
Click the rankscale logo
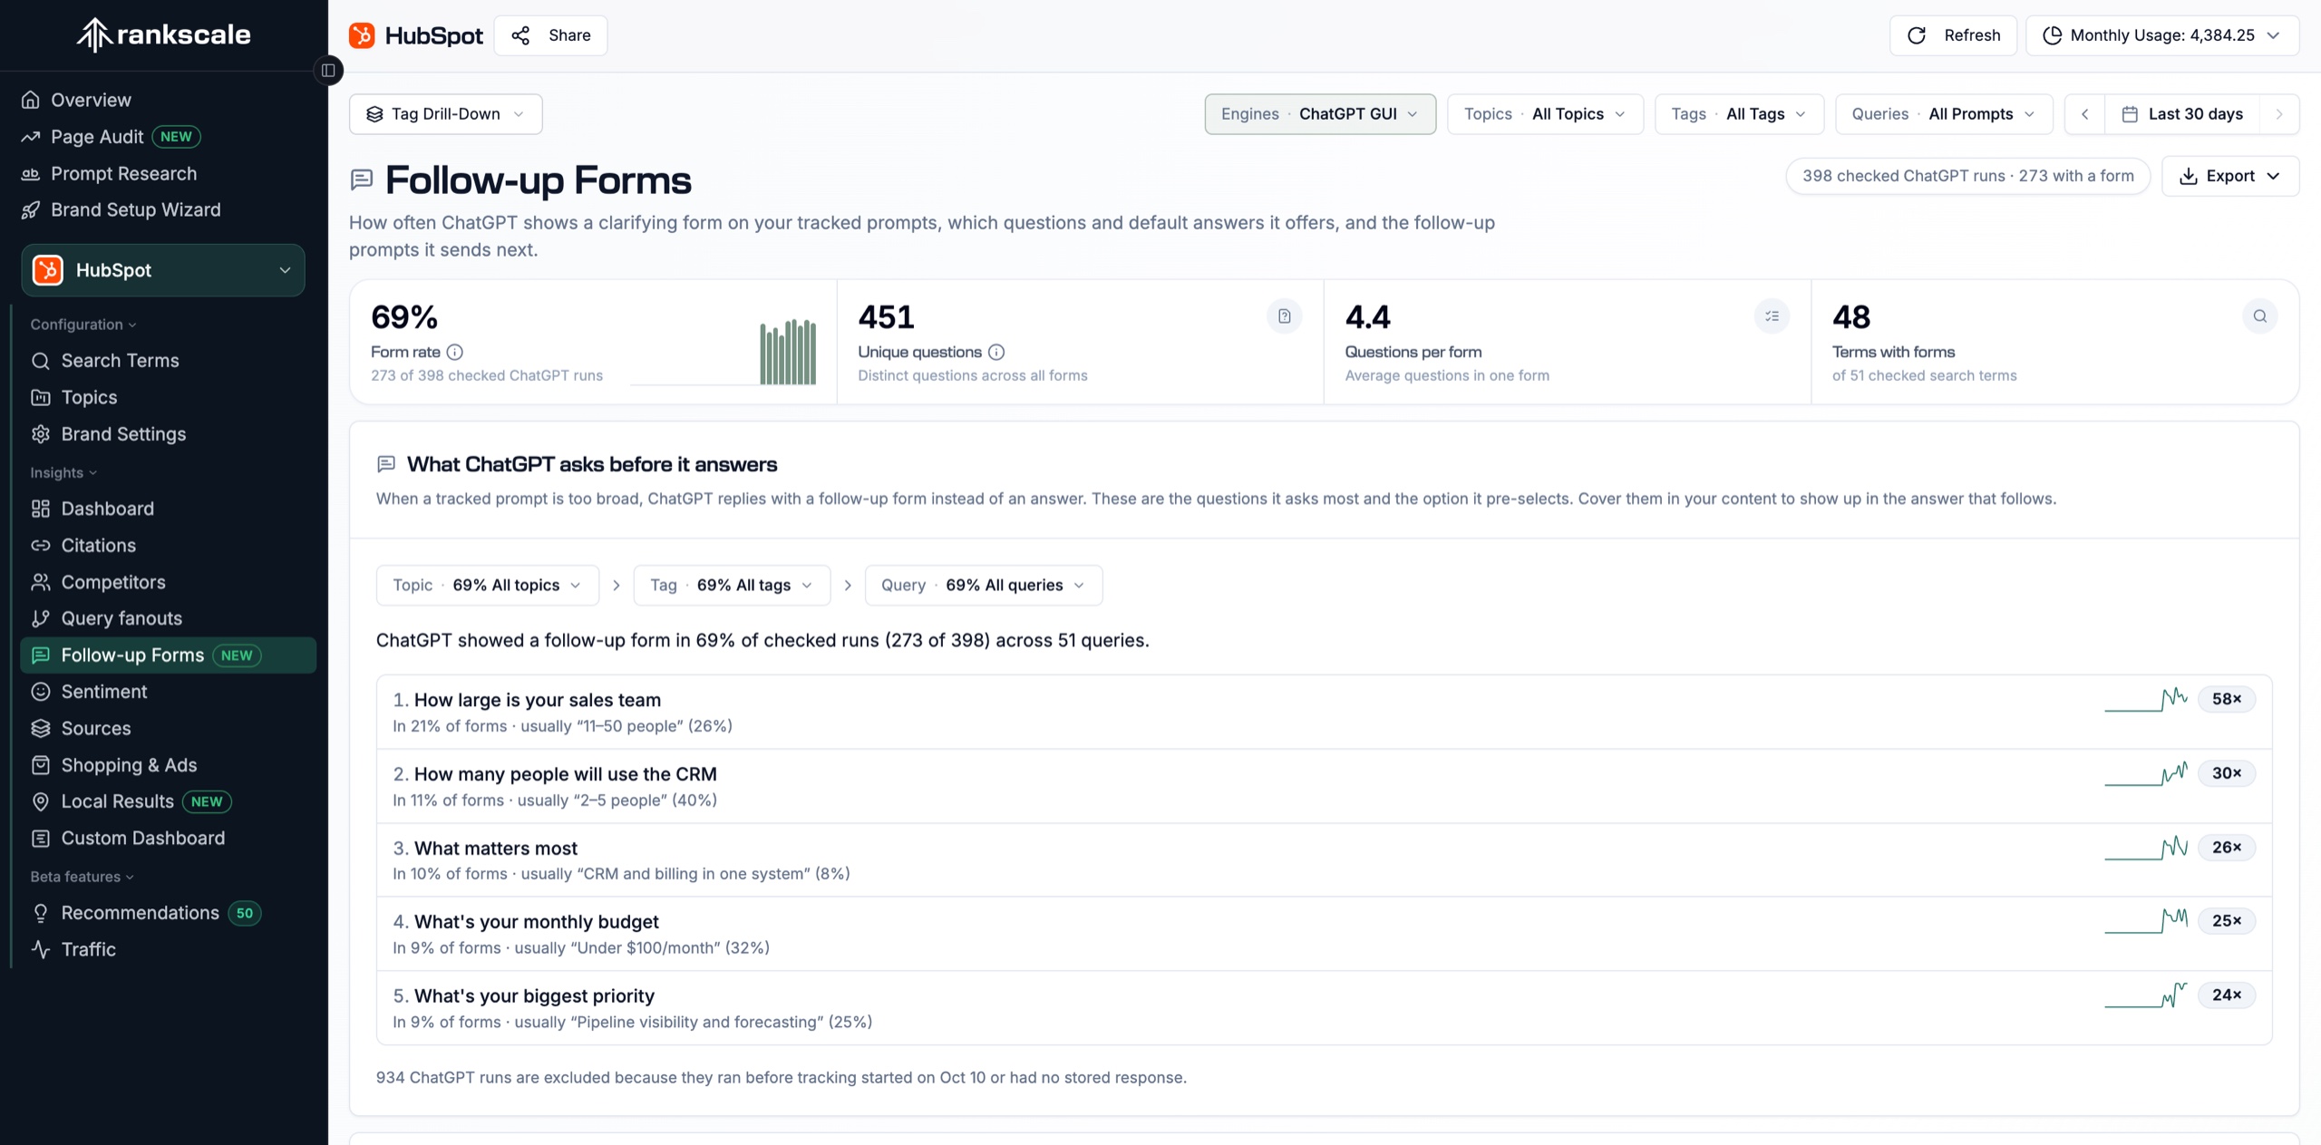pos(163,34)
